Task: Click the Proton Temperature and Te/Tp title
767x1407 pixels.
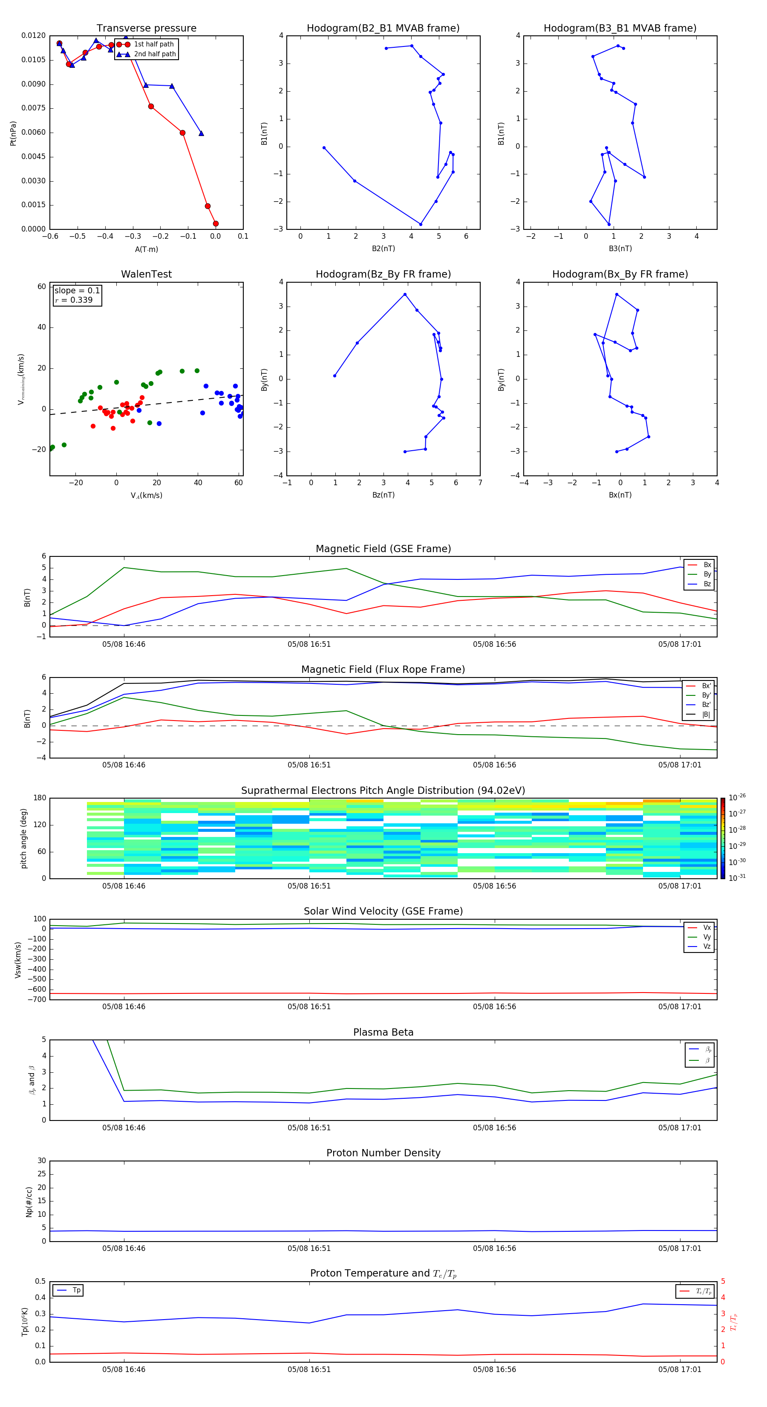Action: 383,1274
